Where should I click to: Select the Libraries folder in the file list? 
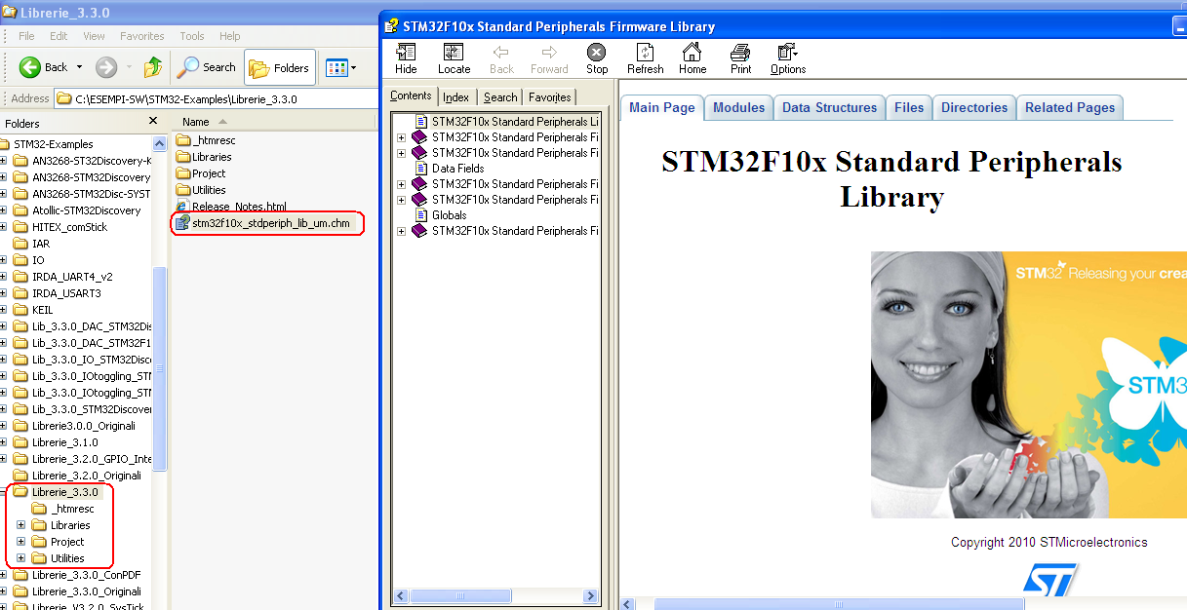click(204, 157)
